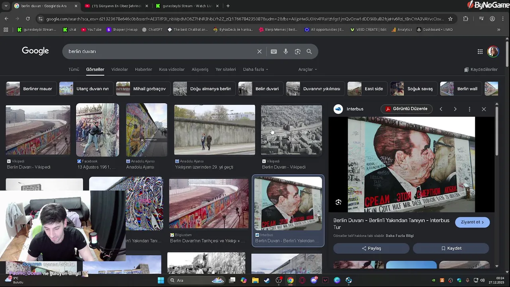Clear the search box with X icon
The height and width of the screenshot is (287, 510).
pos(259,51)
